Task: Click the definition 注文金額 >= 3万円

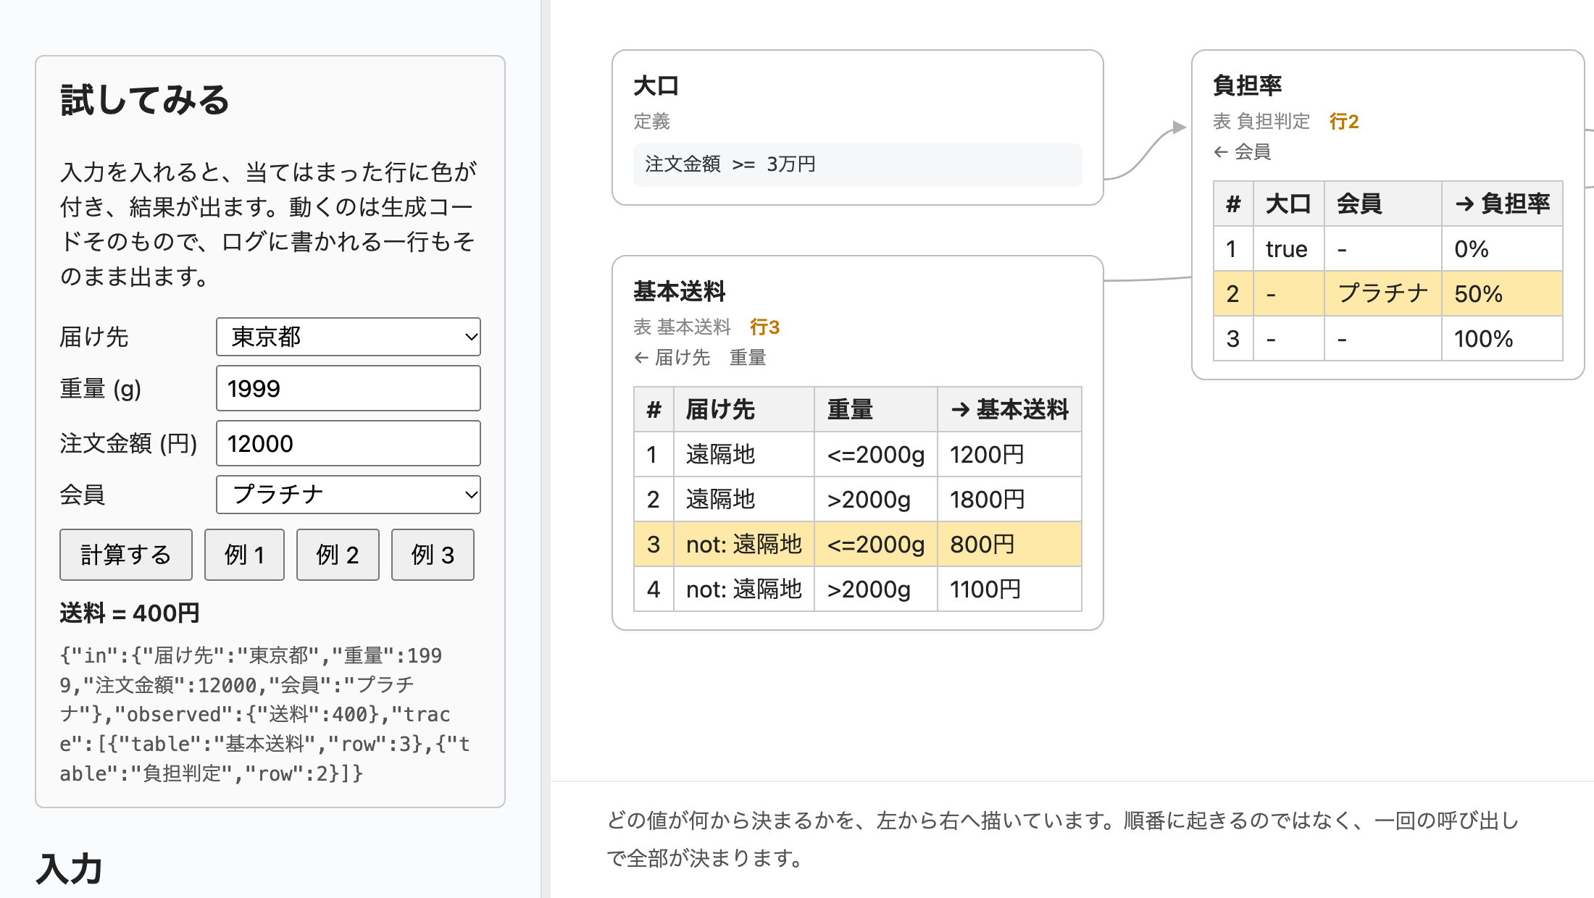Action: (858, 164)
